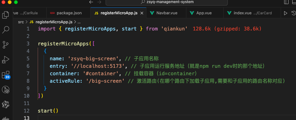
Task: Open the Git history icon in activity bar
Action: tap(6, 90)
